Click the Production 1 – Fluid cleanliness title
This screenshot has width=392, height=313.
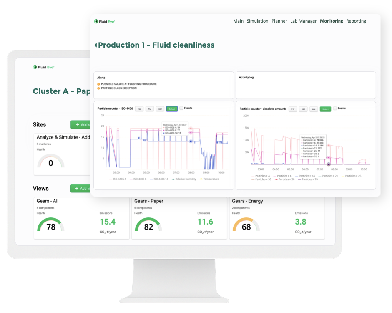156,45
